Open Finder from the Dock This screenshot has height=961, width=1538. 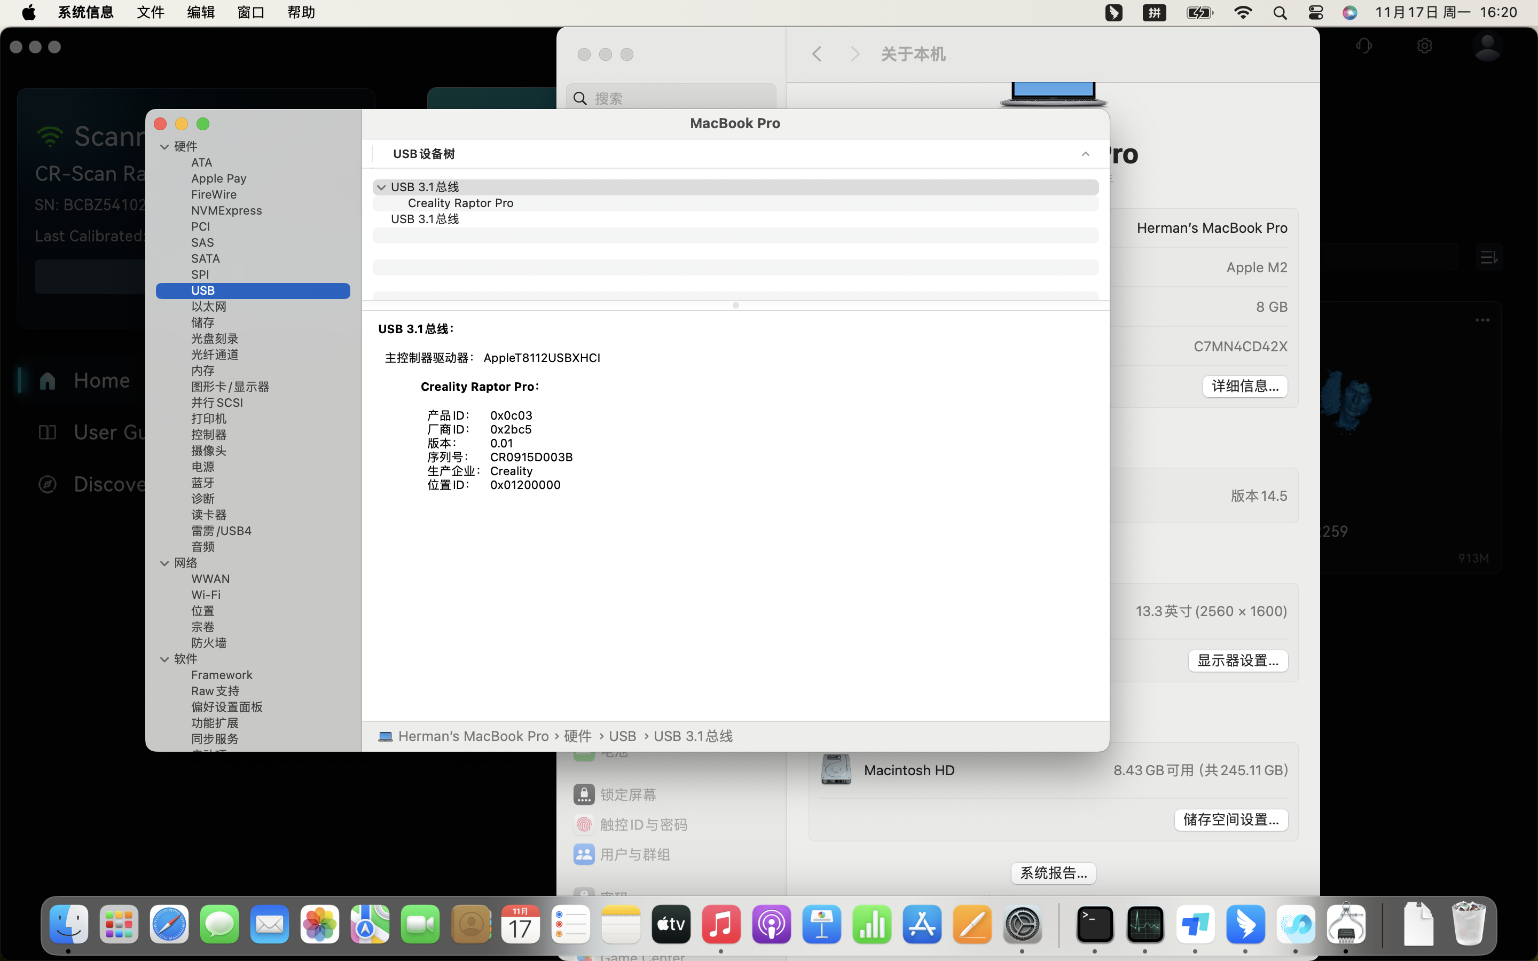point(69,924)
